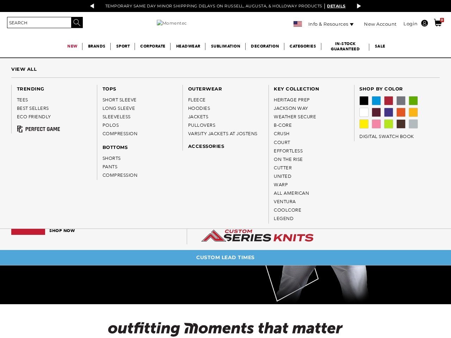Click the right arrow on the announcement banner
451x338 pixels.
point(359,6)
